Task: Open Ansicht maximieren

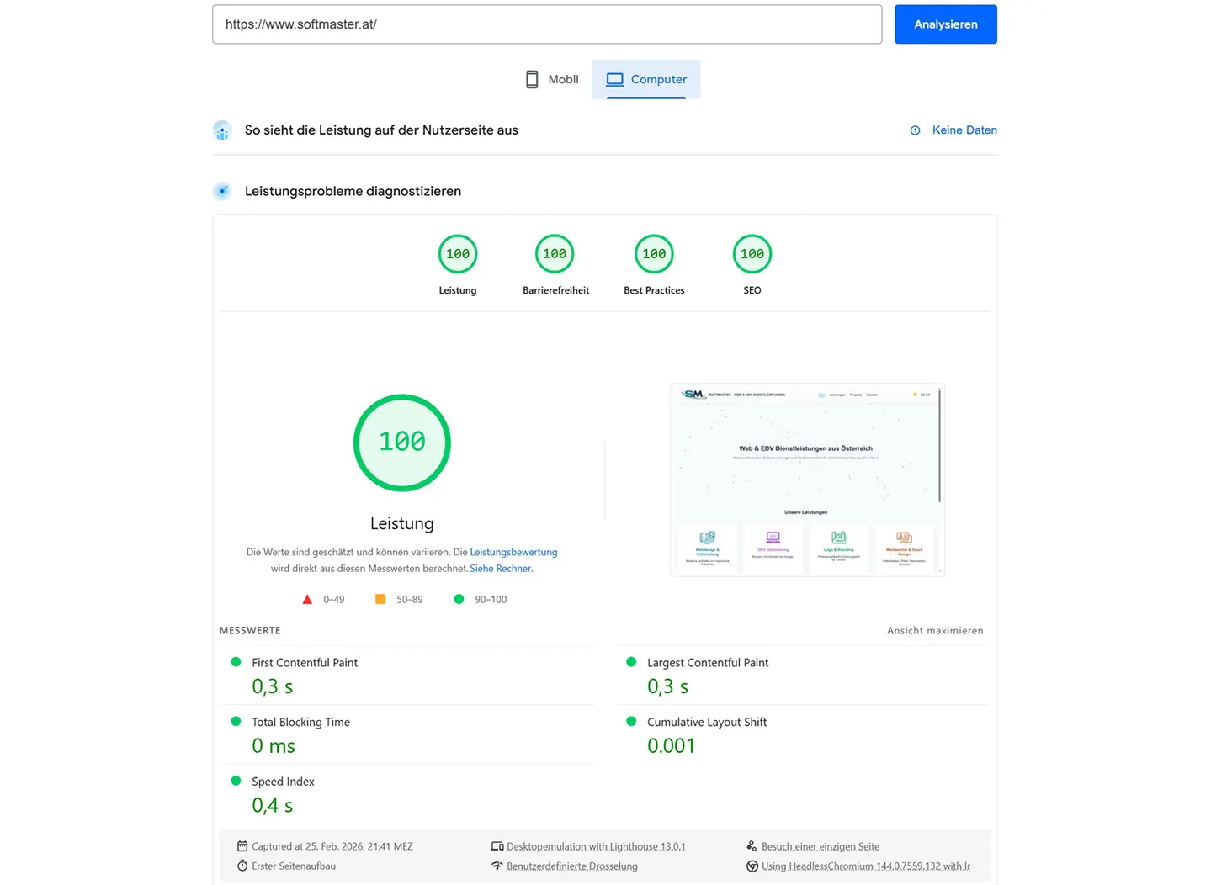Action: [934, 630]
